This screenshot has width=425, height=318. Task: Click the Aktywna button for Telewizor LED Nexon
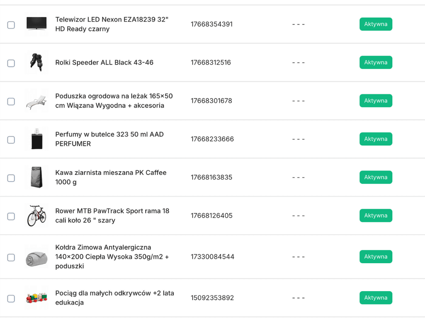click(376, 24)
